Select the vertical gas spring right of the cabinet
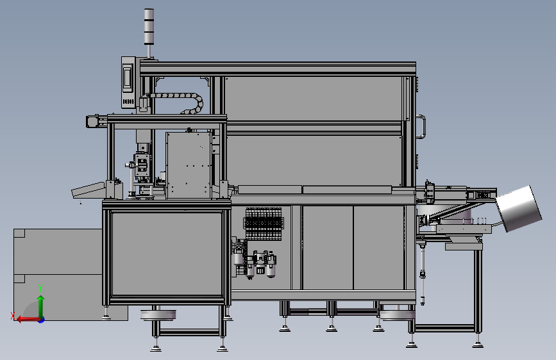 coord(423,273)
